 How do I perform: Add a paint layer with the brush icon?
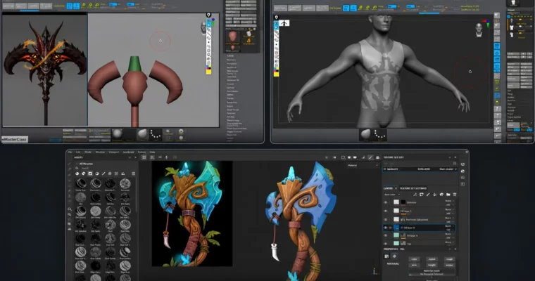point(428,195)
